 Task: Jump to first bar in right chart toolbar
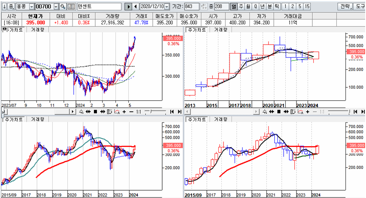pos(354,111)
